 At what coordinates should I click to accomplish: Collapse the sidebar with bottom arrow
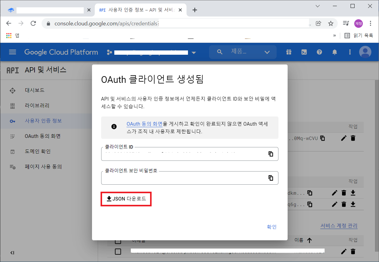(x=12, y=253)
